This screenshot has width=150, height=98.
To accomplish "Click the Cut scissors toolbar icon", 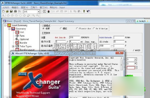I will 71,11.
